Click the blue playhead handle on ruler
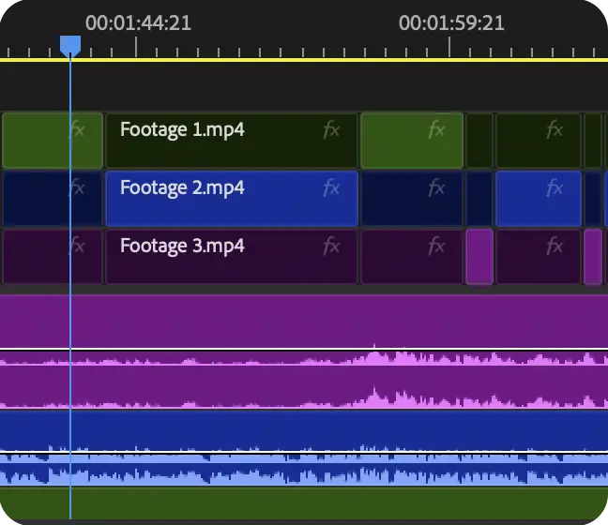Viewport: 608px width, 525px height. (70, 45)
